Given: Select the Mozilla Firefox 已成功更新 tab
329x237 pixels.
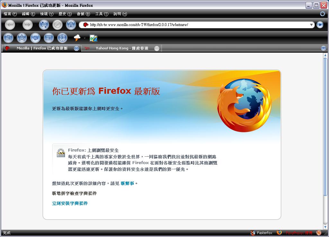Looking at the screenshot, I should 42,48.
